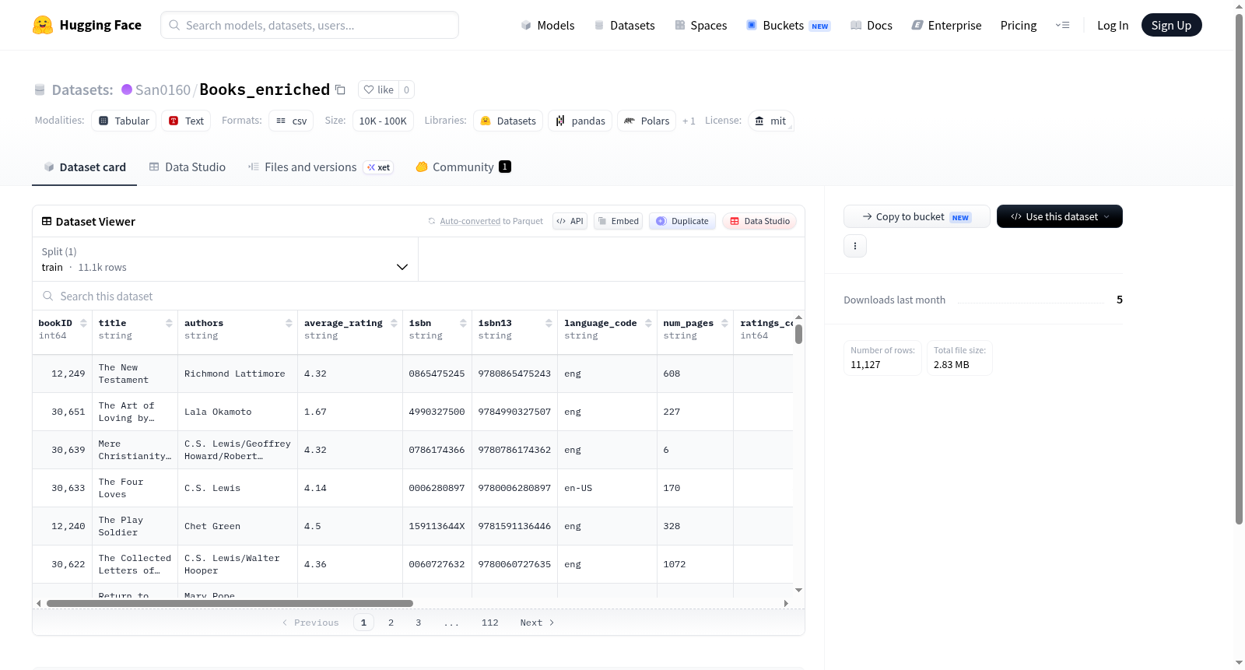Sort by the language_code column sort icon
Image resolution: width=1245 pixels, height=670 pixels.
[648, 323]
